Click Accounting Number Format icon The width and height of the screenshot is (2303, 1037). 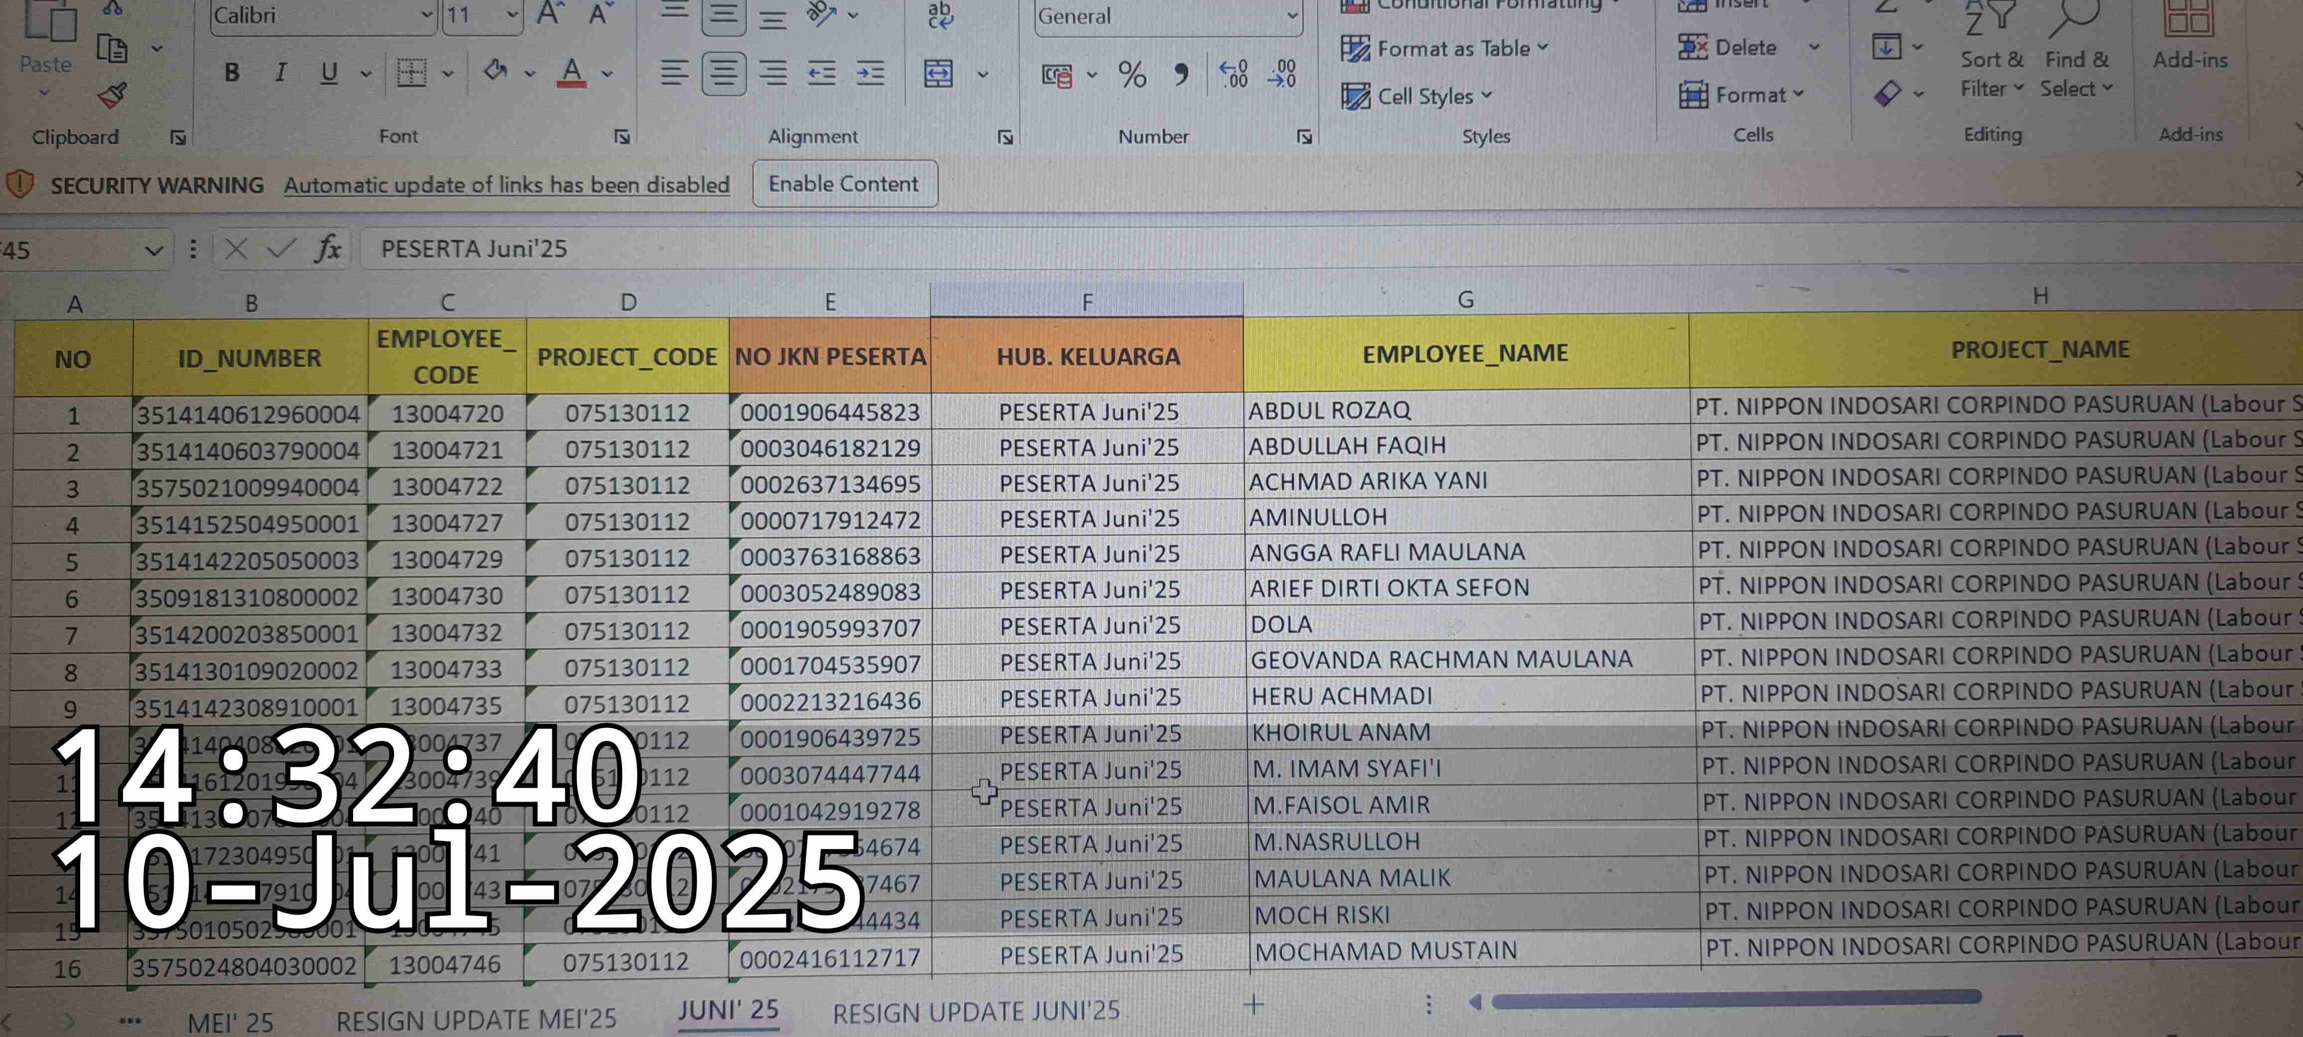(x=1058, y=76)
